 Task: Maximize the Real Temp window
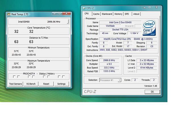tap(60, 13)
